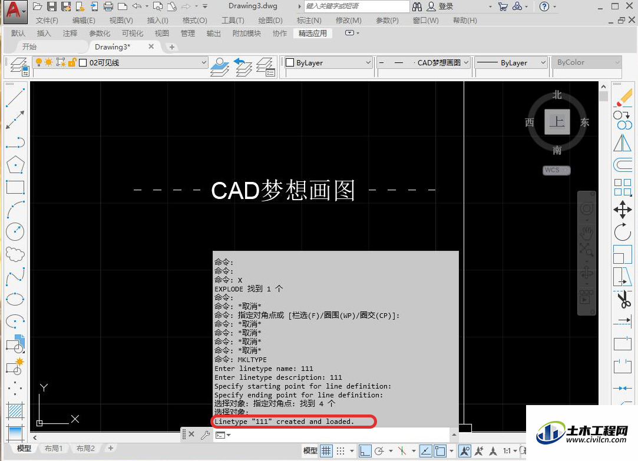638x461 pixels.
Task: Open the Hatch tool
Action: coord(15,411)
